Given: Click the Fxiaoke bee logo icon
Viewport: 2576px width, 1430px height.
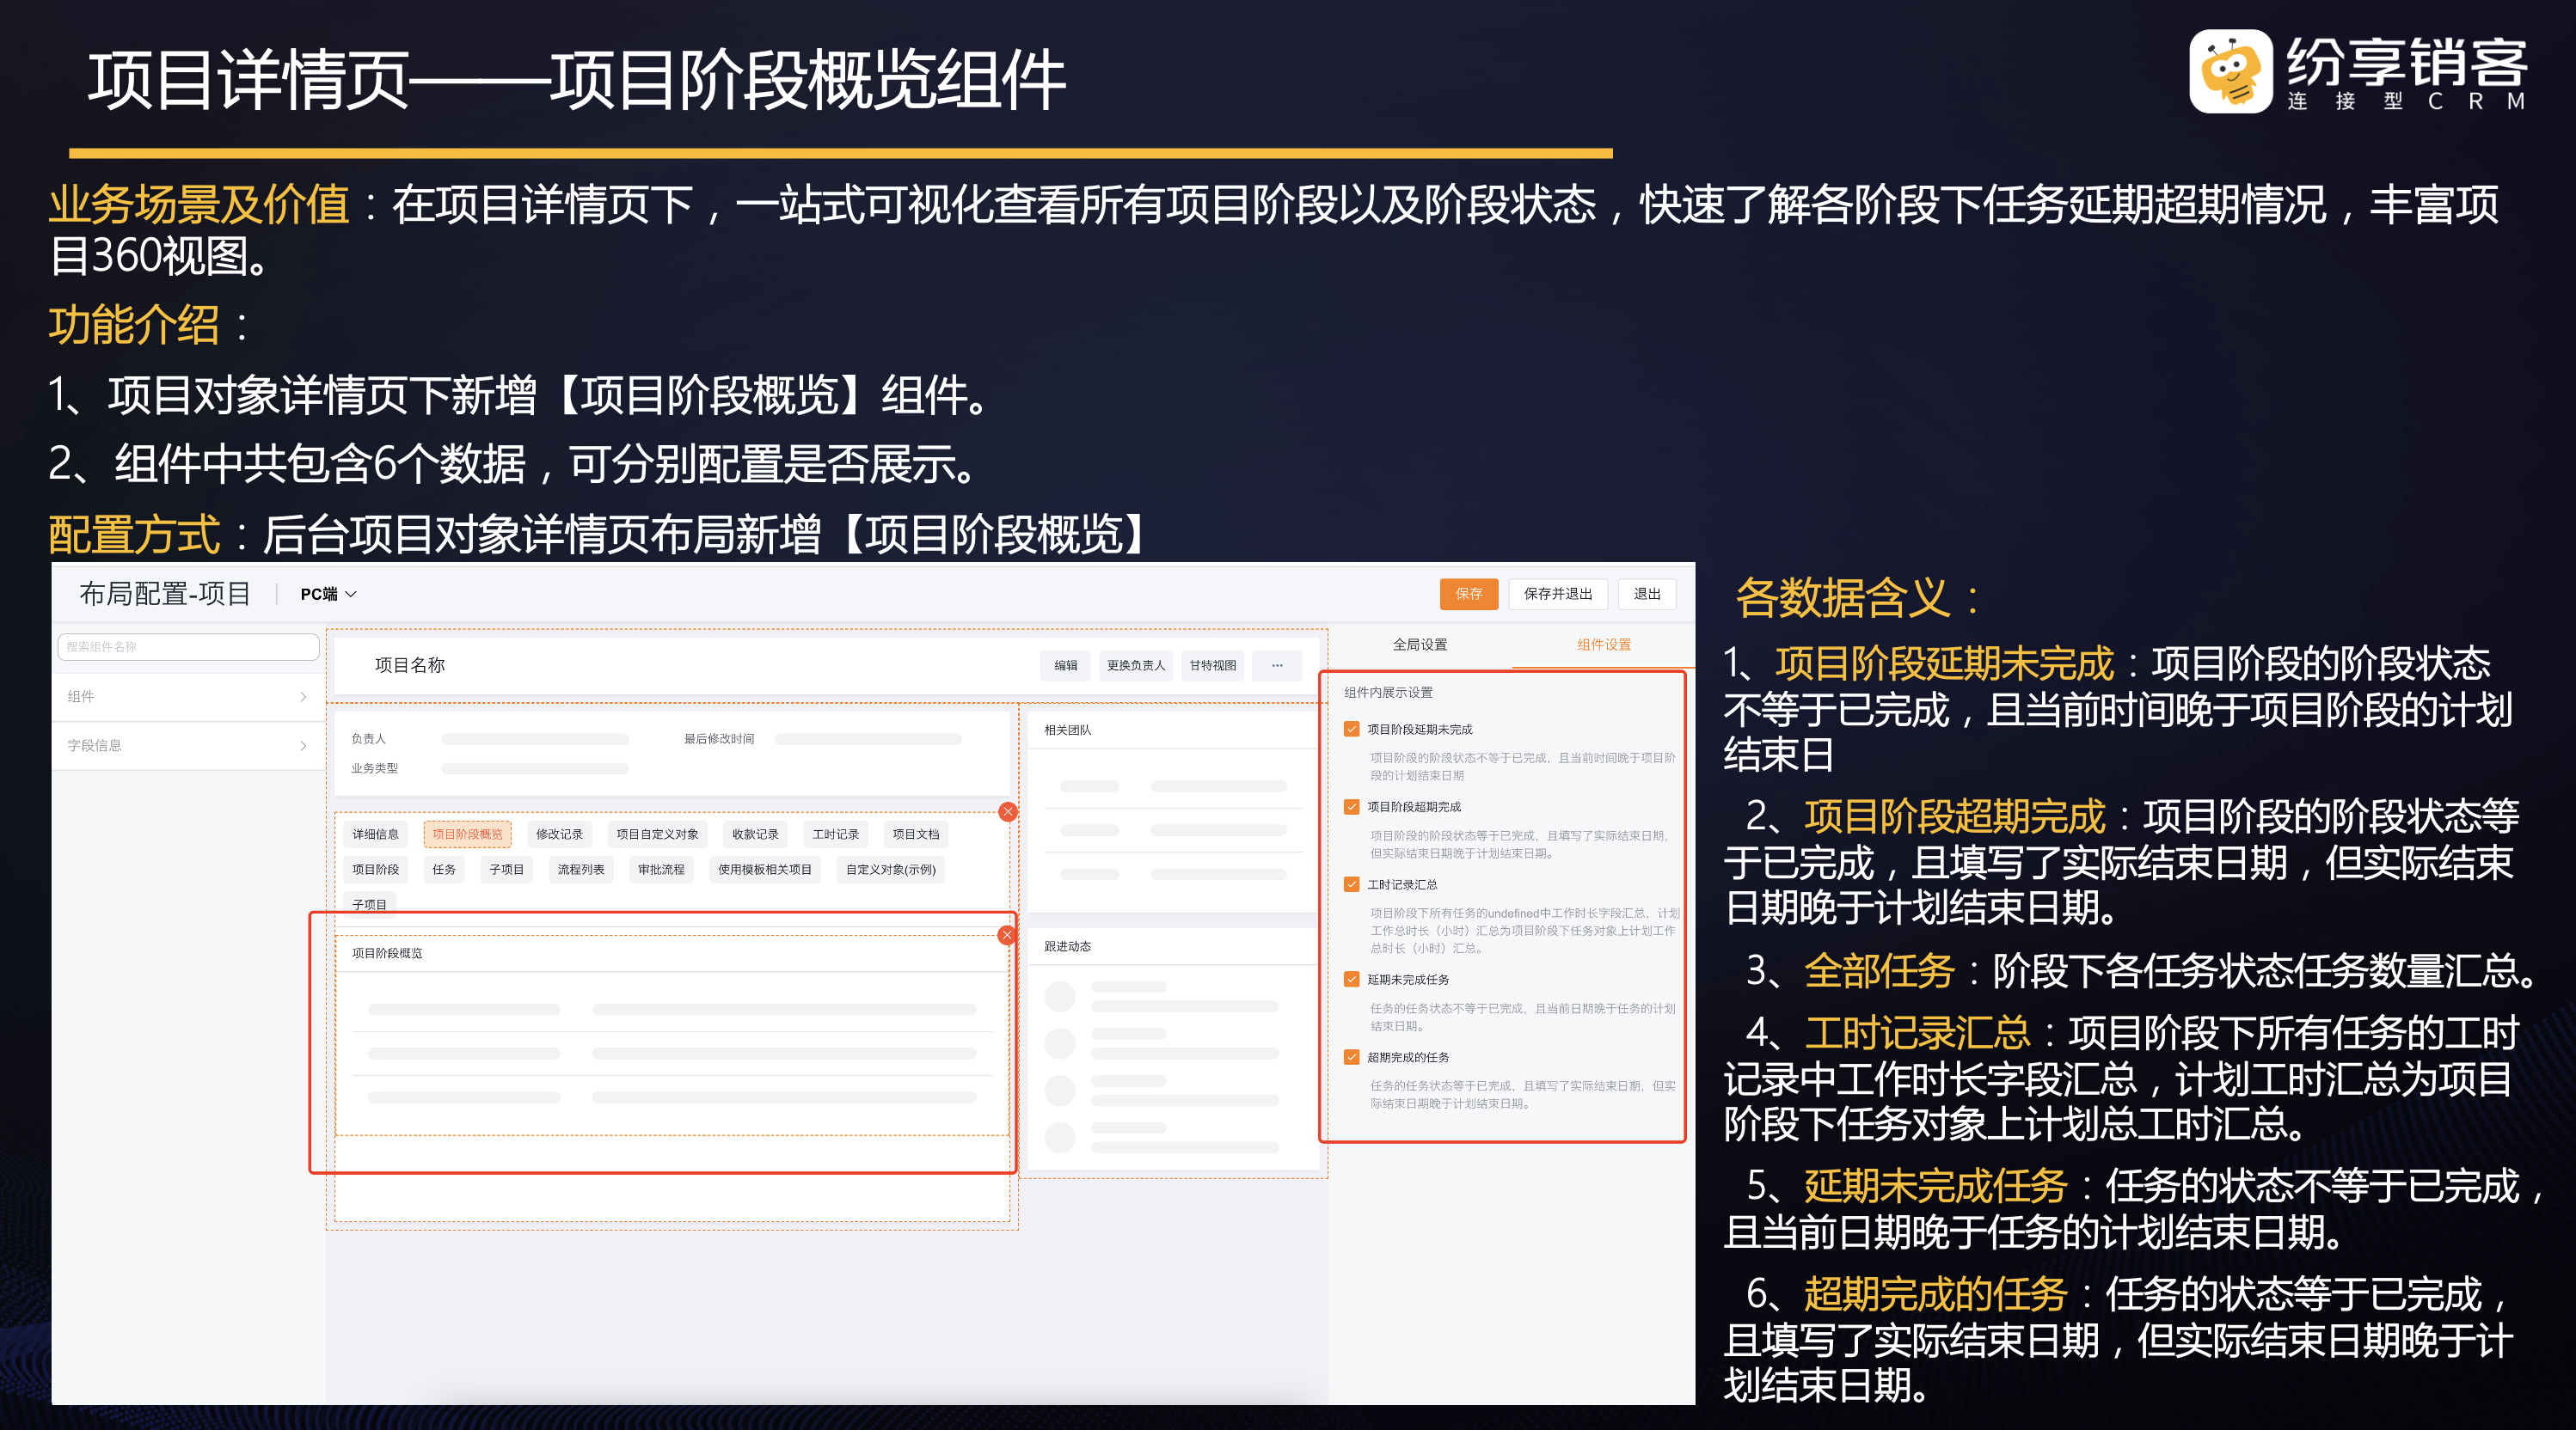Looking at the screenshot, I should (x=2230, y=71).
